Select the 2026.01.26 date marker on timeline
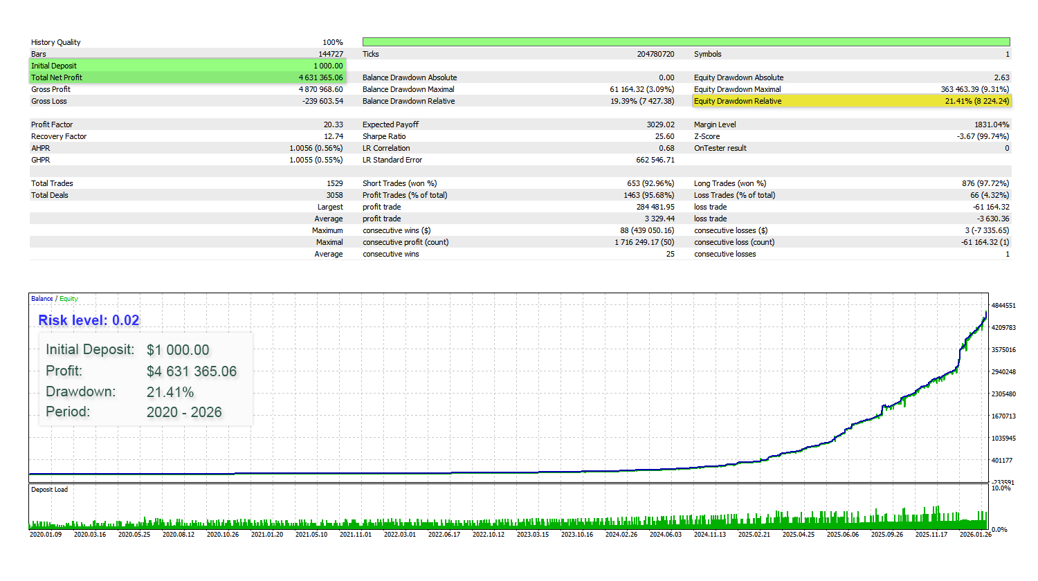 tap(975, 535)
